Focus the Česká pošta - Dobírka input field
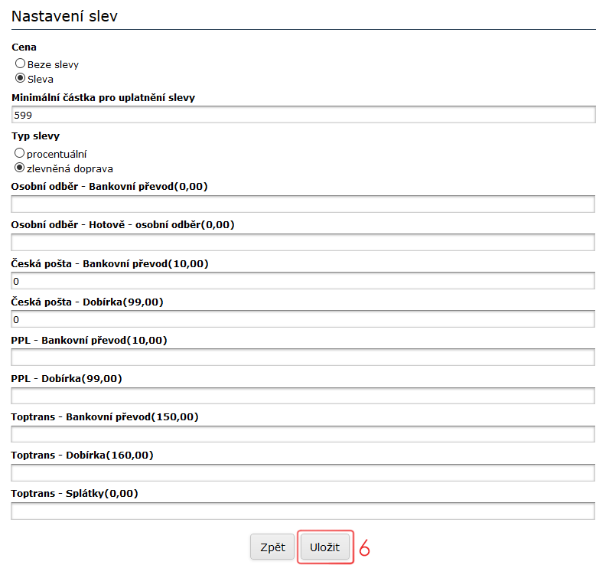Screen dimensions: 609x578 [303, 319]
